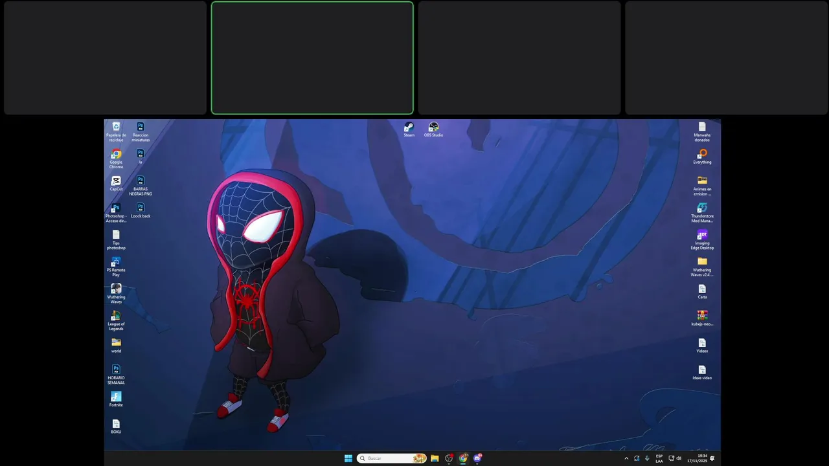Show hidden system tray icons
This screenshot has width=829, height=466.
(626, 458)
